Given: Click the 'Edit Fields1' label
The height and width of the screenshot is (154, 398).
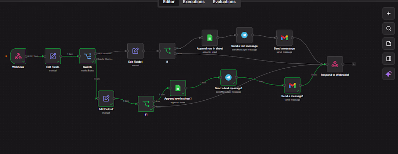Looking at the screenshot, I should [x=135, y=62].
